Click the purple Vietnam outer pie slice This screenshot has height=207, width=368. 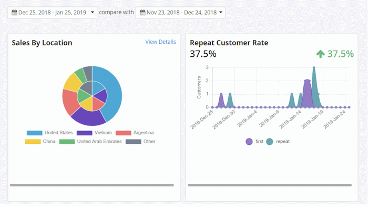89,119
